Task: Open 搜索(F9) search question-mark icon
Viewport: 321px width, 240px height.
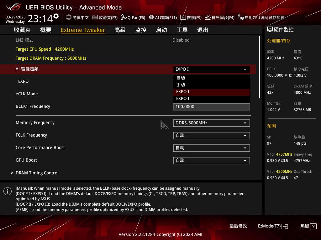Action: click(183, 17)
